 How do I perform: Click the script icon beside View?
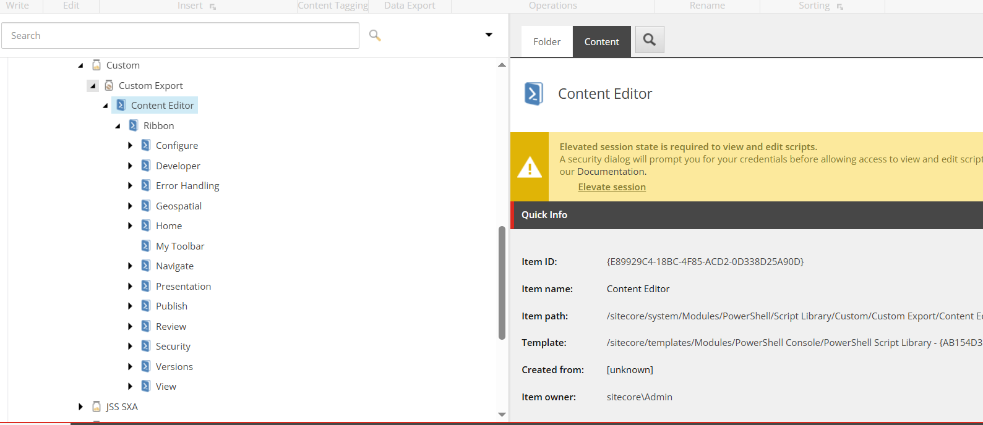click(x=145, y=386)
